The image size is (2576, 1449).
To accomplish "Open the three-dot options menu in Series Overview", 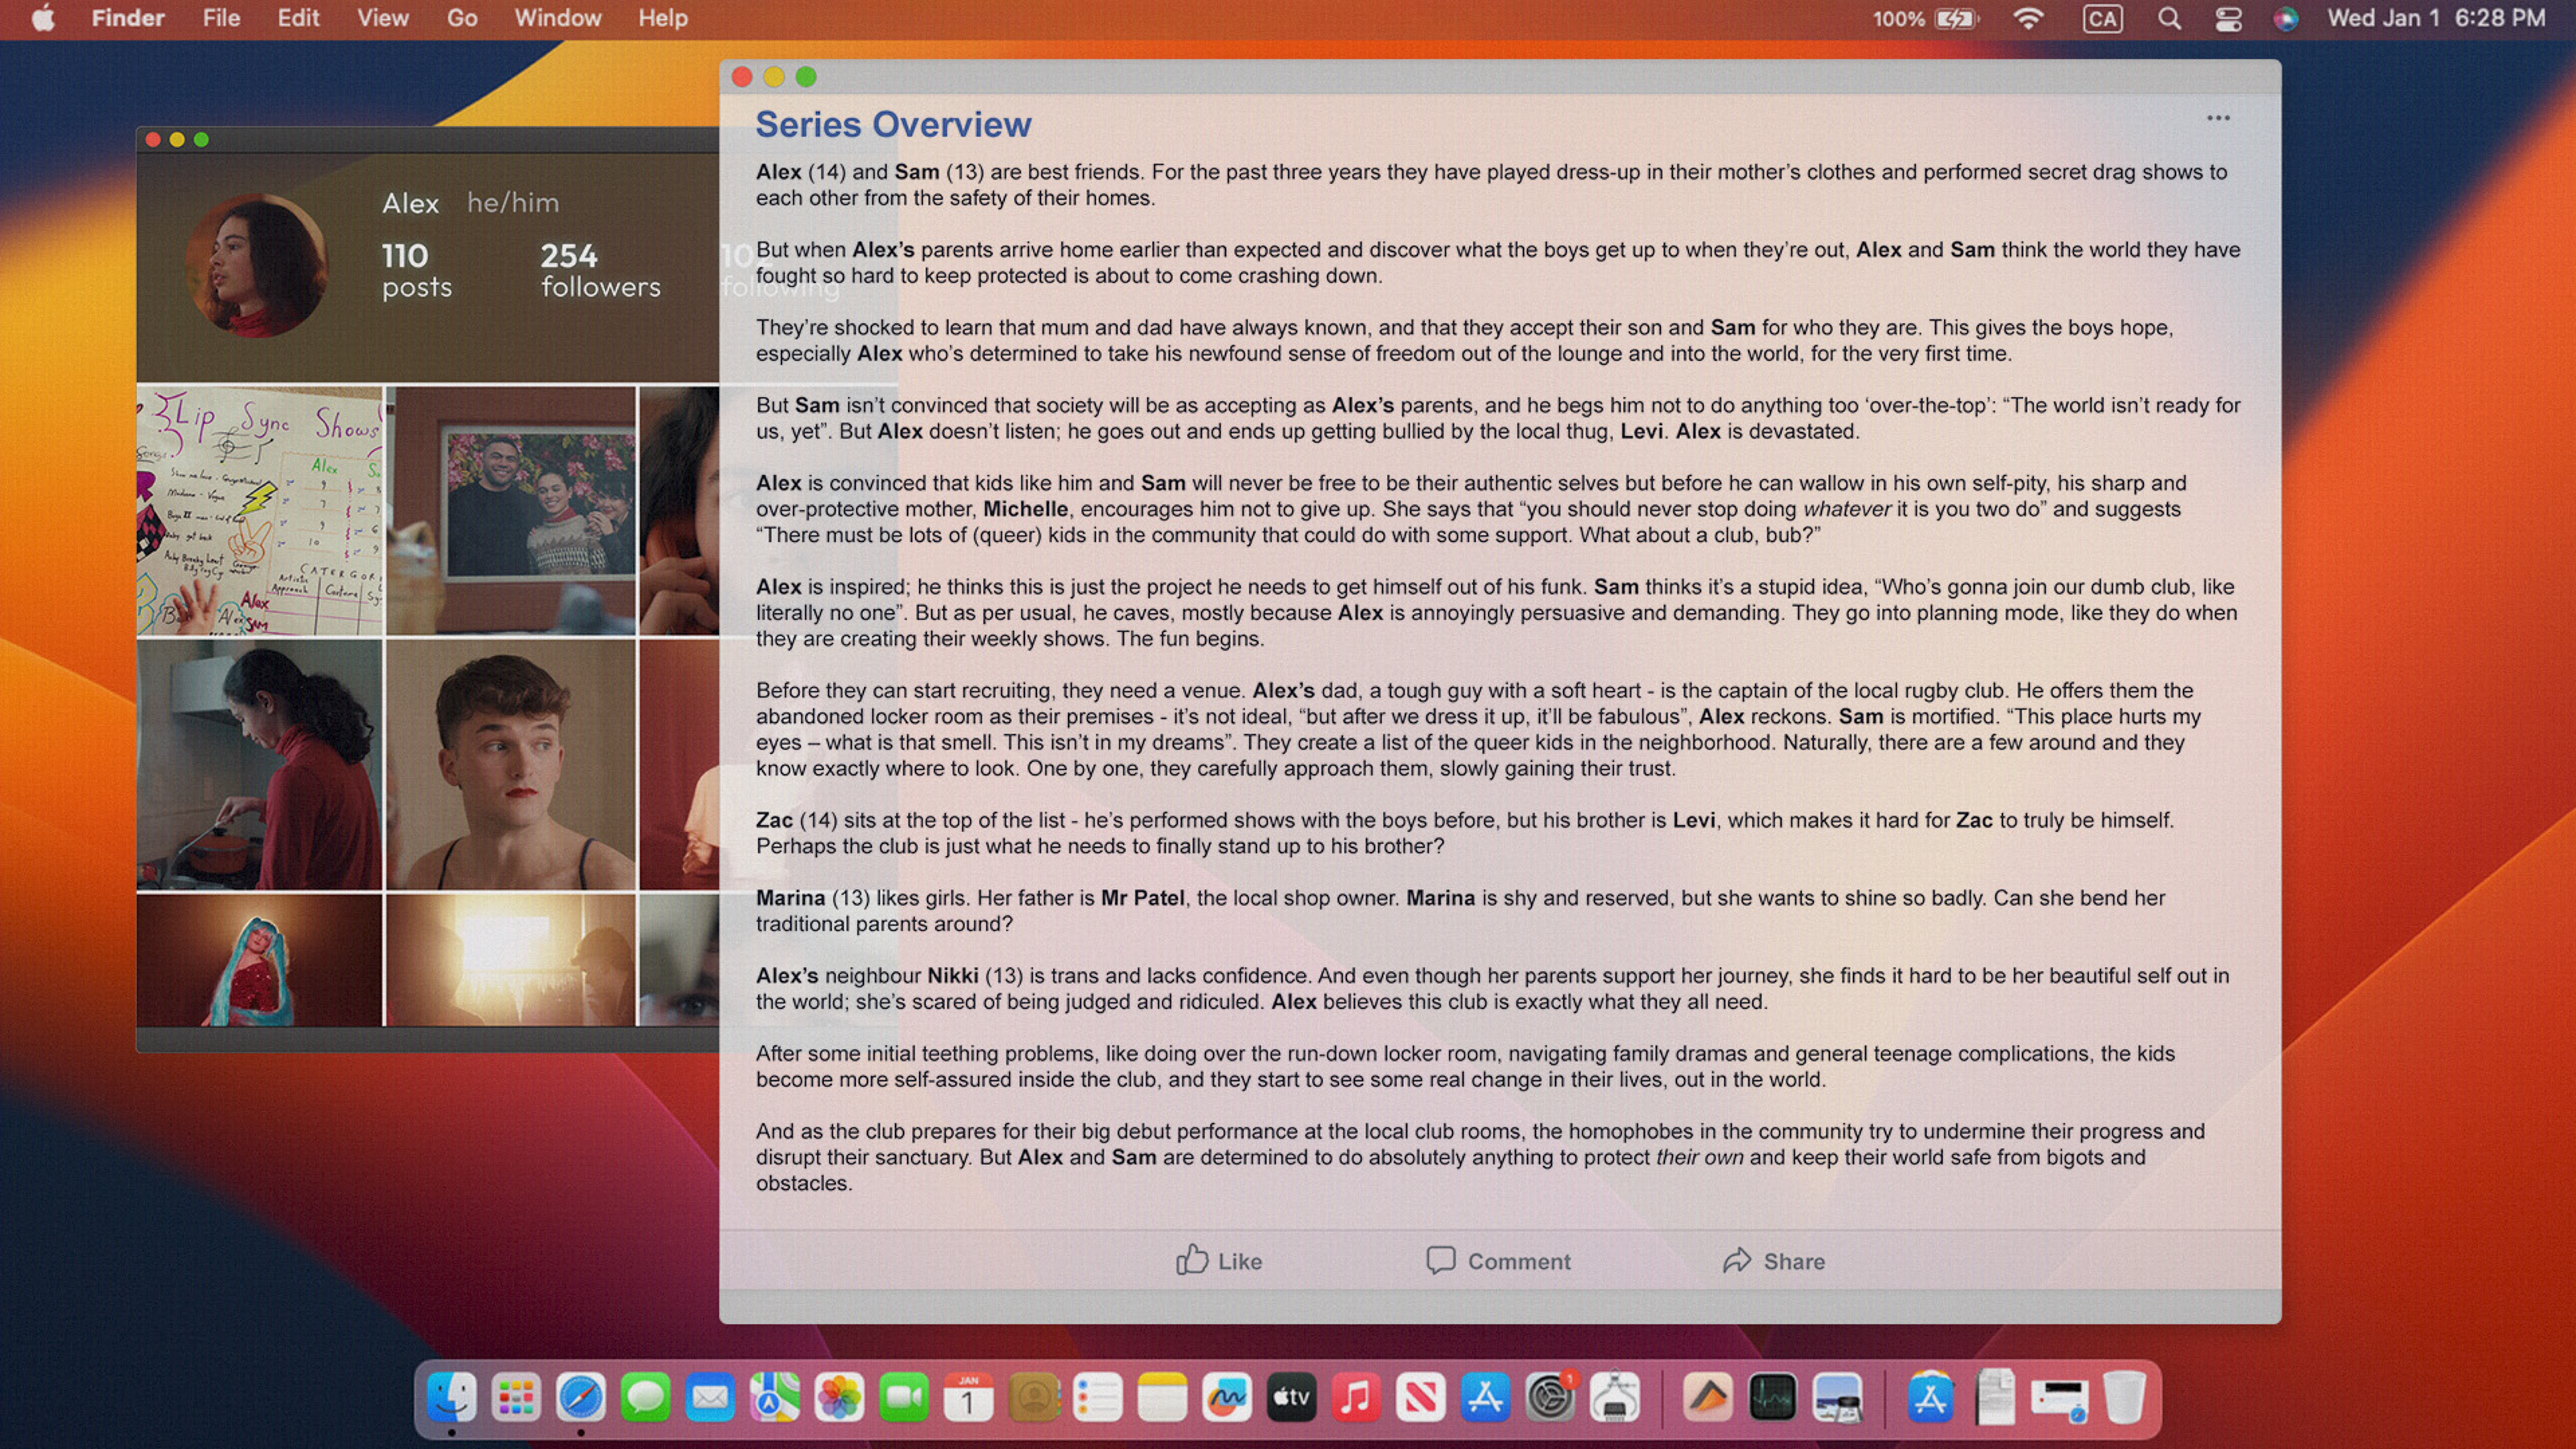I will coord(2218,118).
